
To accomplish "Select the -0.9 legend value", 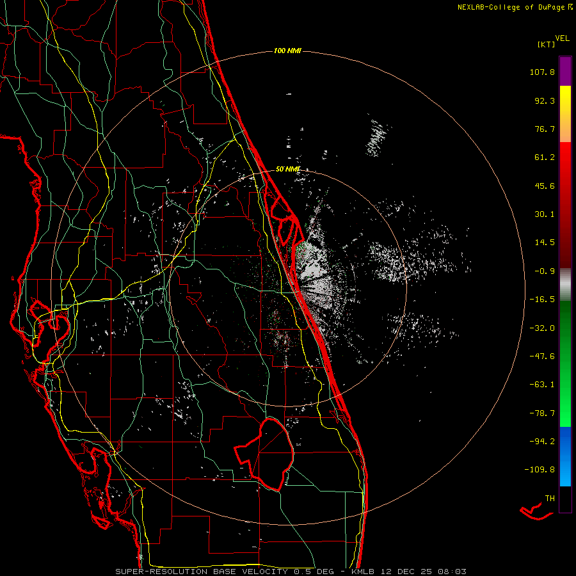I will tap(545, 271).
